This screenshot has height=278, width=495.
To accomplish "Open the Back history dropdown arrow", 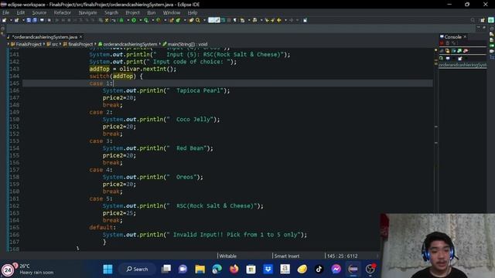I will tap(285, 20).
